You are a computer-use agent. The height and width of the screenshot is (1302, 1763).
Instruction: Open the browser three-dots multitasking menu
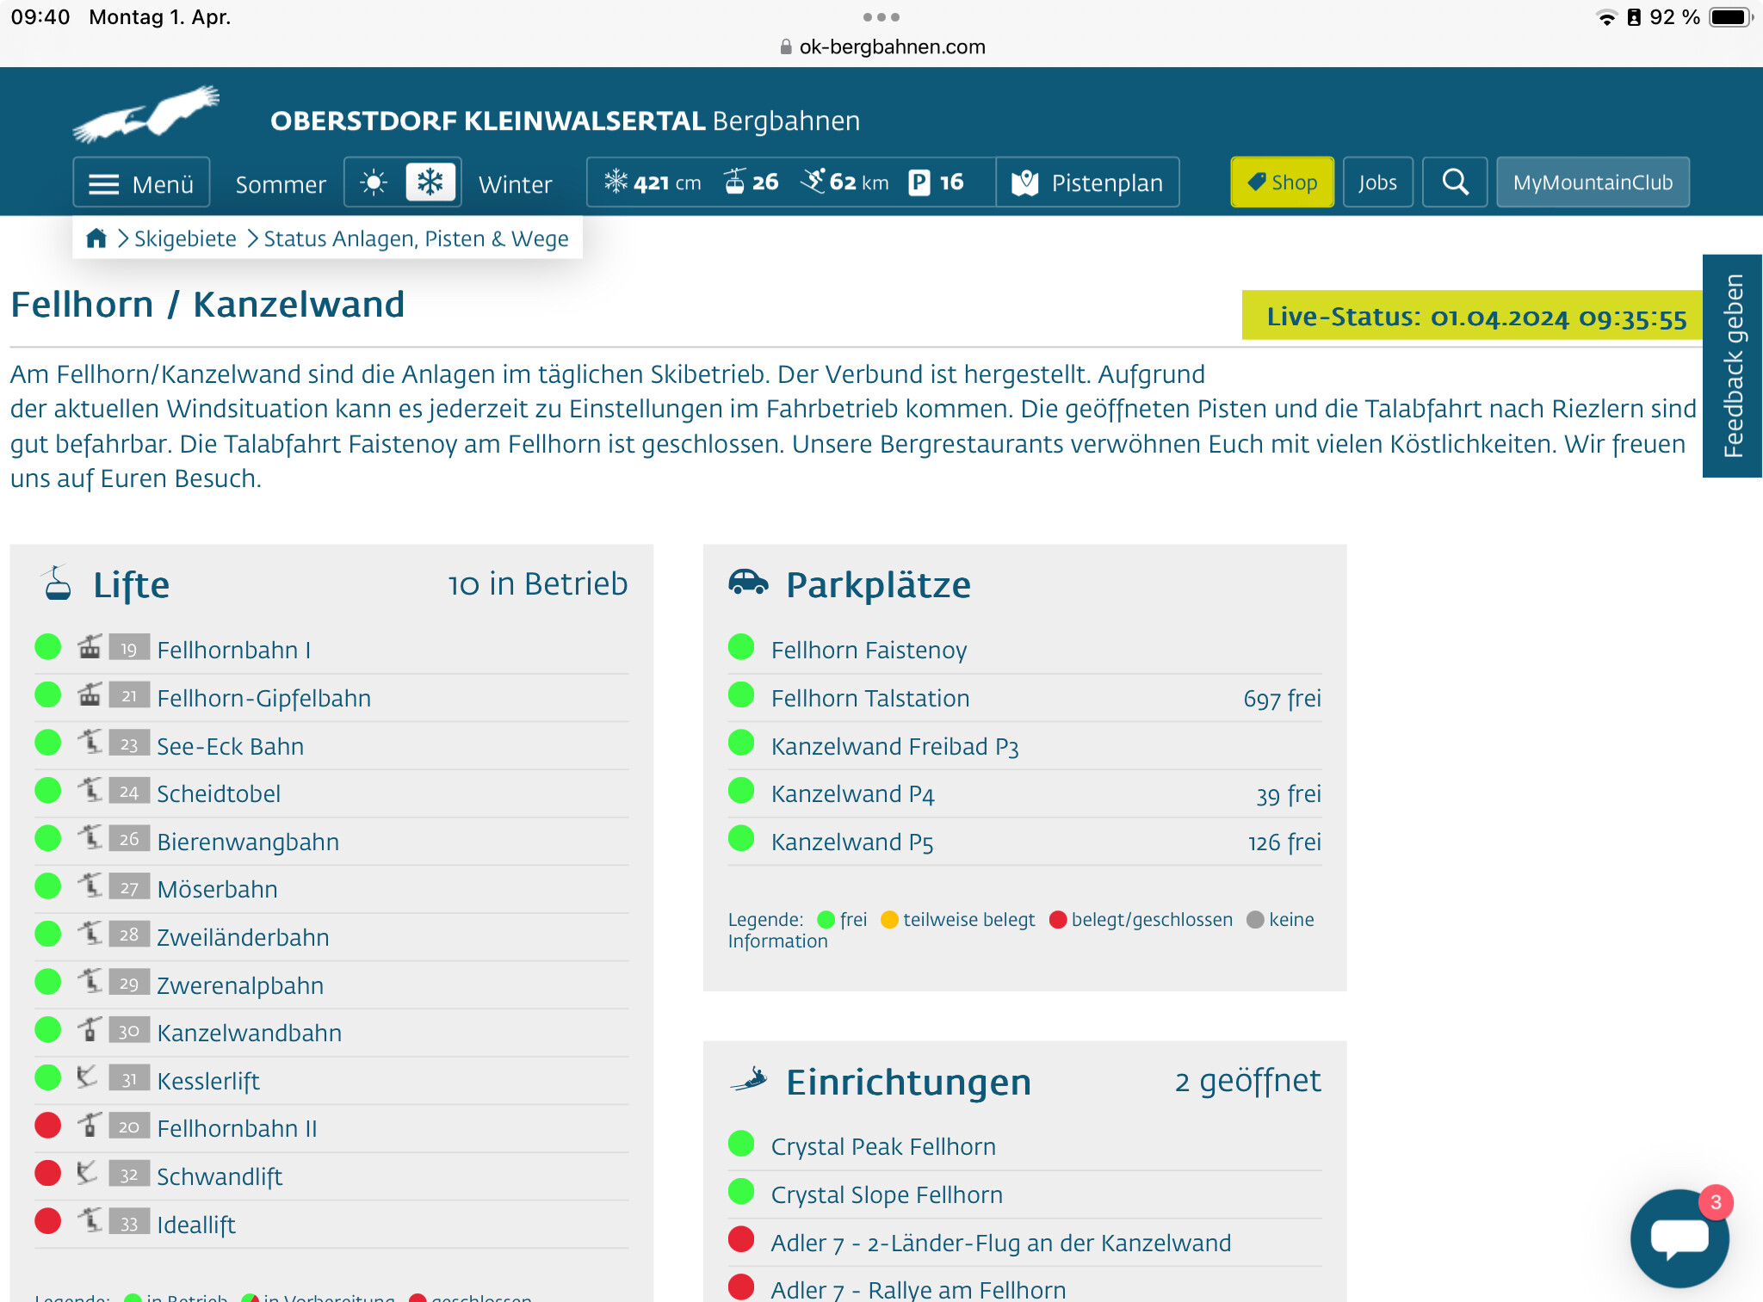[881, 17]
